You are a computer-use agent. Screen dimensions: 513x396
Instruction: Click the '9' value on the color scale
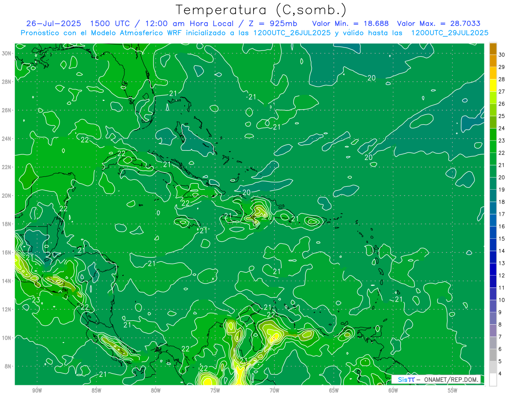pos(501,312)
